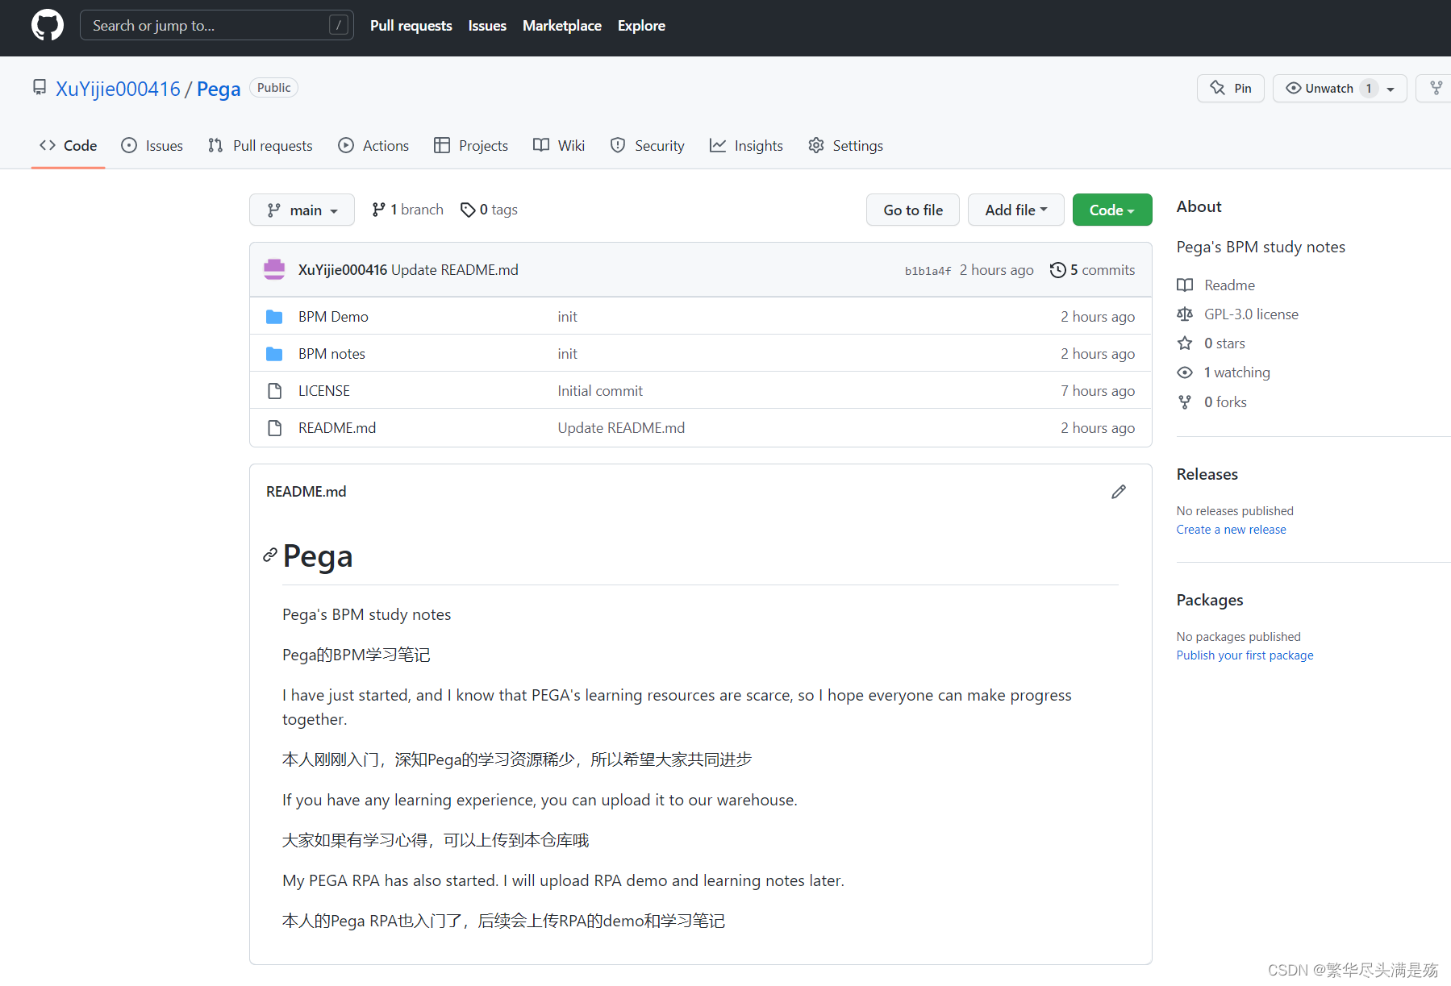Click the Go to file button
The image size is (1451, 986).
pyautogui.click(x=913, y=210)
